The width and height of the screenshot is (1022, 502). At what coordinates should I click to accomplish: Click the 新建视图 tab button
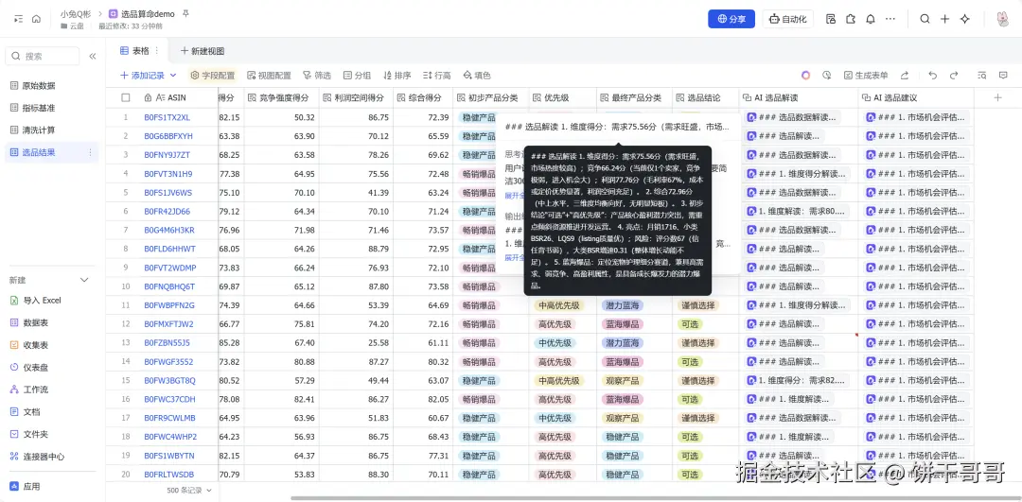click(202, 51)
